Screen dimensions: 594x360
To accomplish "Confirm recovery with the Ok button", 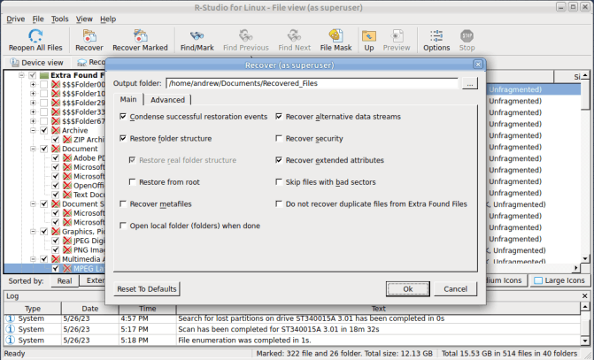I will 407,289.
